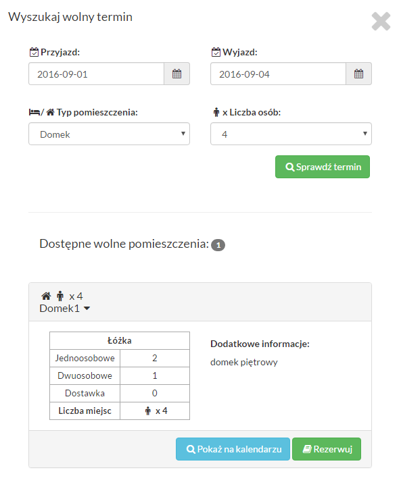Screen dimensions: 399x499
Task: Open the arrival date calendar picker
Action: pos(177,74)
